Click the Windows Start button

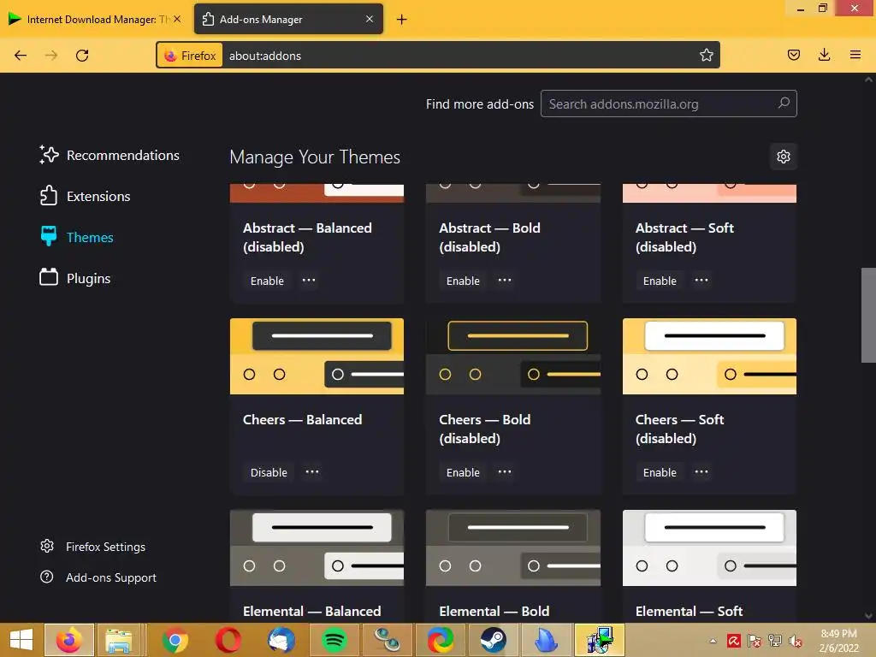(x=21, y=640)
